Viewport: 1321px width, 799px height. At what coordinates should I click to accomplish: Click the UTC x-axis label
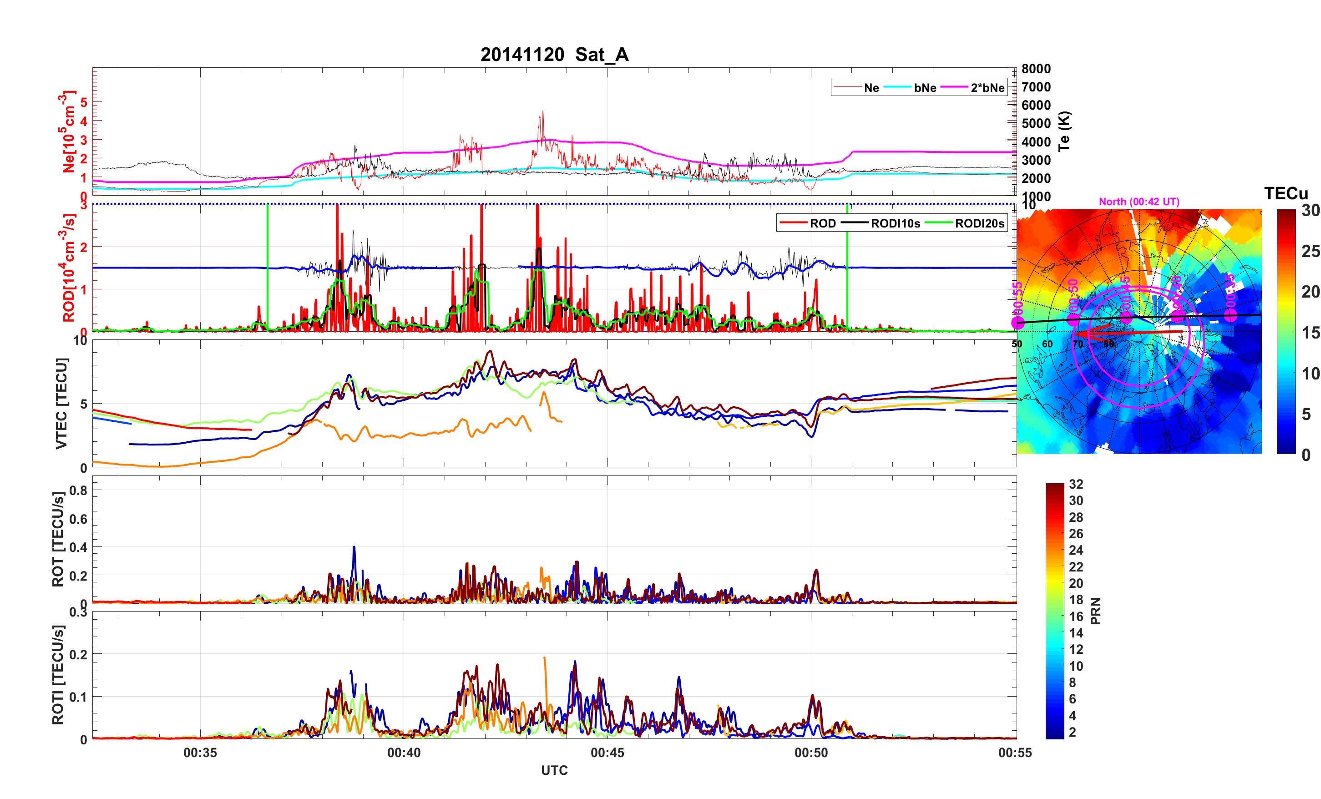(554, 770)
